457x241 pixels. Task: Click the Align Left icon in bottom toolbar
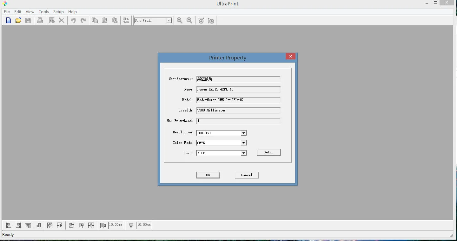pyautogui.click(x=9, y=225)
